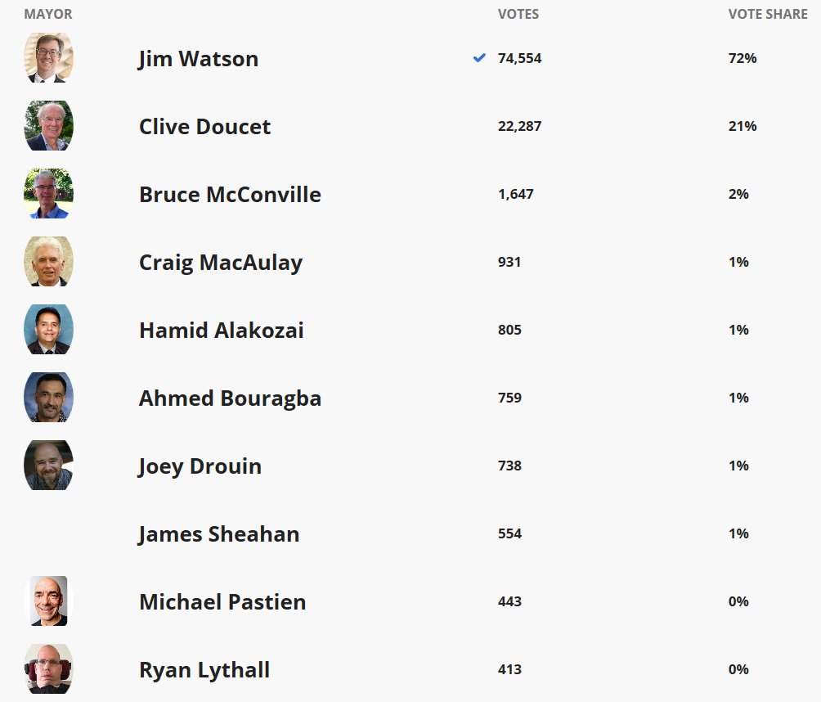
Task: Click the VOTES column header
Action: click(518, 15)
